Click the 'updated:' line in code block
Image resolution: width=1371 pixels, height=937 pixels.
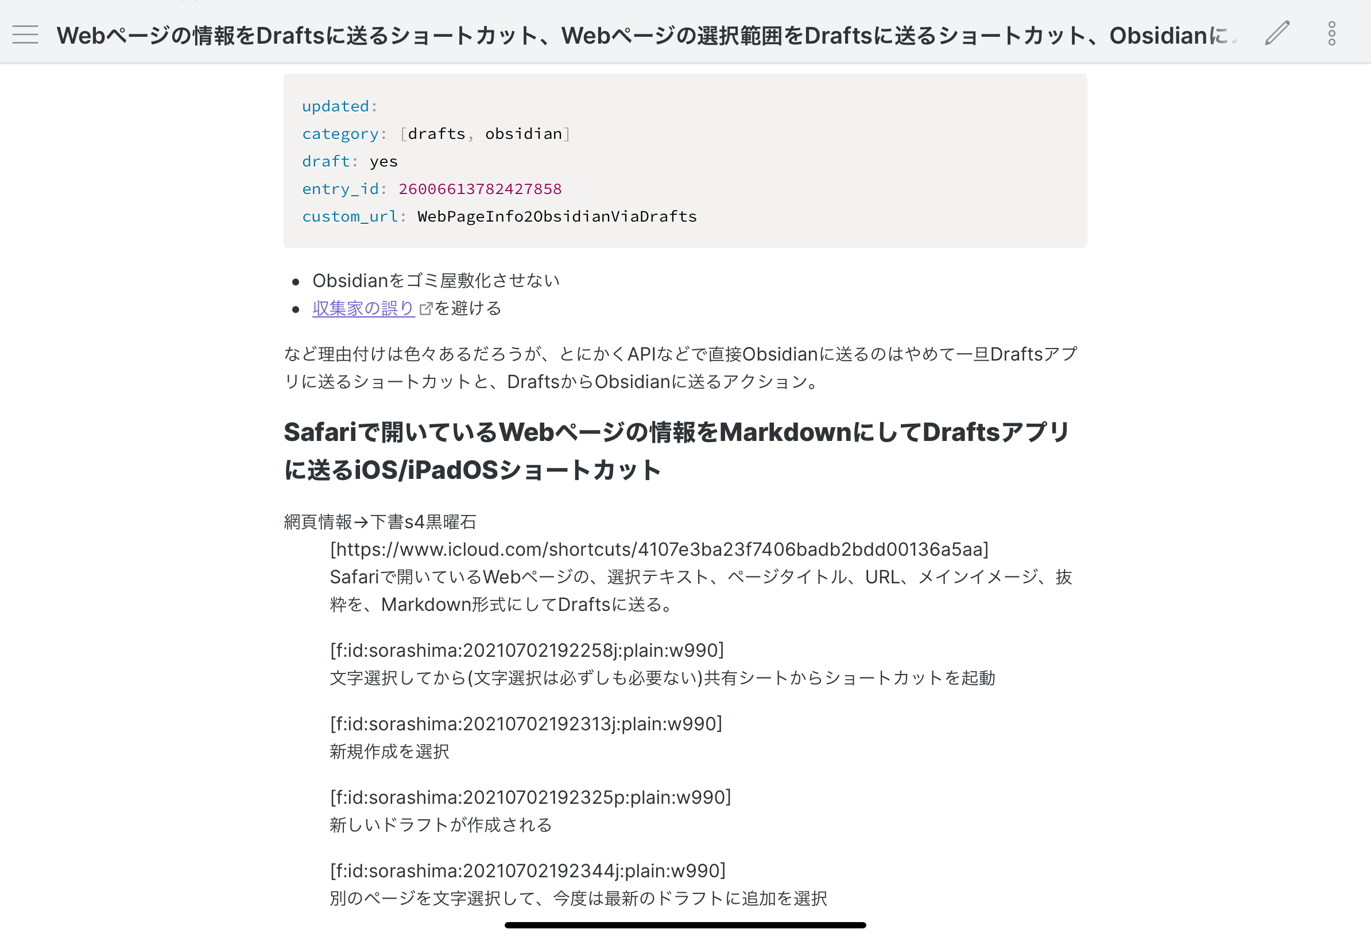tap(339, 106)
